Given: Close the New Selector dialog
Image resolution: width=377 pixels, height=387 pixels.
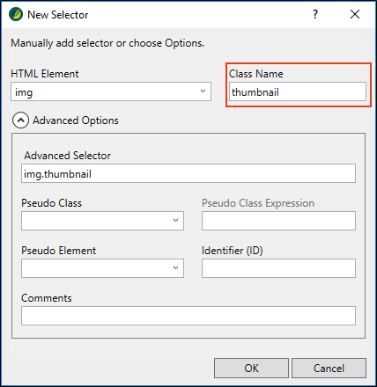Looking at the screenshot, I should [x=355, y=14].
